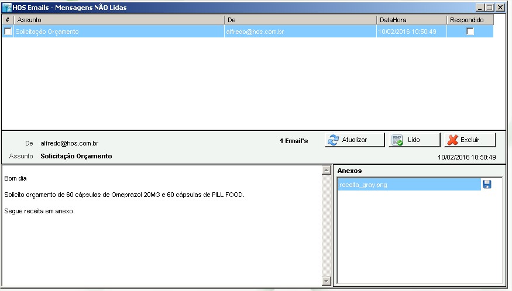Click the Atualizar refresh button

point(355,140)
